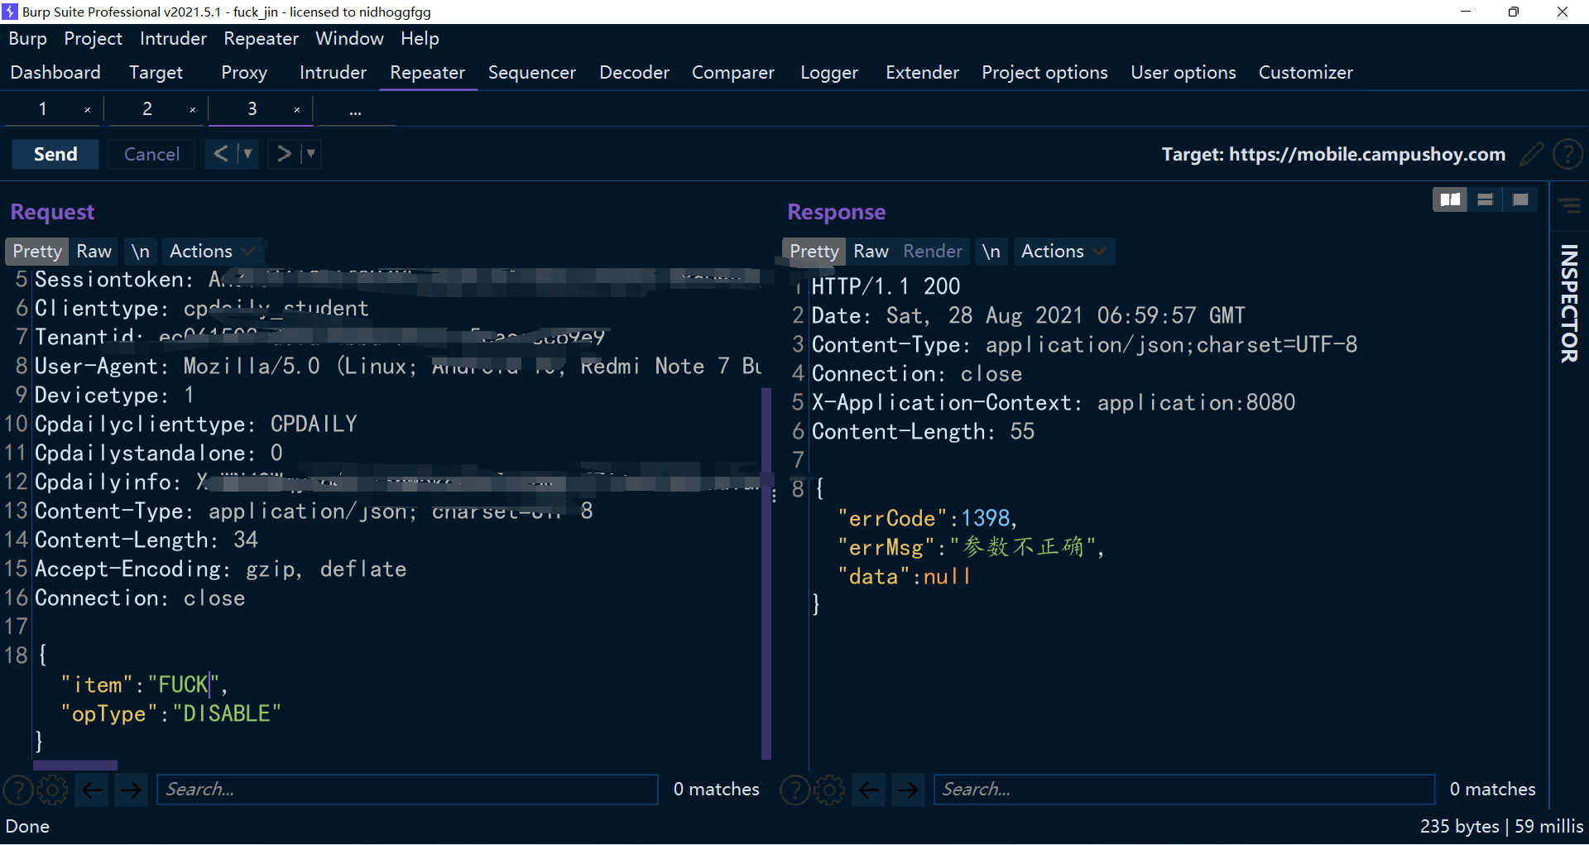
Task: Open Repeater help question mark icon
Action: point(1567,154)
